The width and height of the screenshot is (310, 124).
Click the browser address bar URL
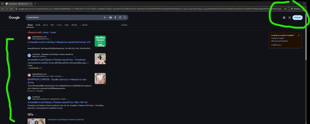click(150, 9)
